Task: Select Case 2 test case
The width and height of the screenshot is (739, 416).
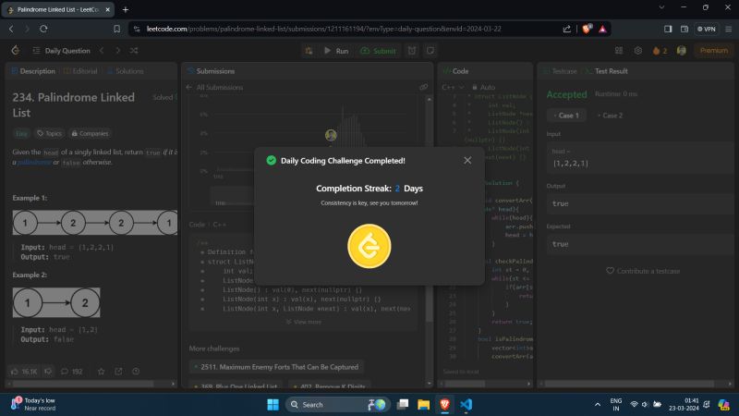Action: [610, 116]
